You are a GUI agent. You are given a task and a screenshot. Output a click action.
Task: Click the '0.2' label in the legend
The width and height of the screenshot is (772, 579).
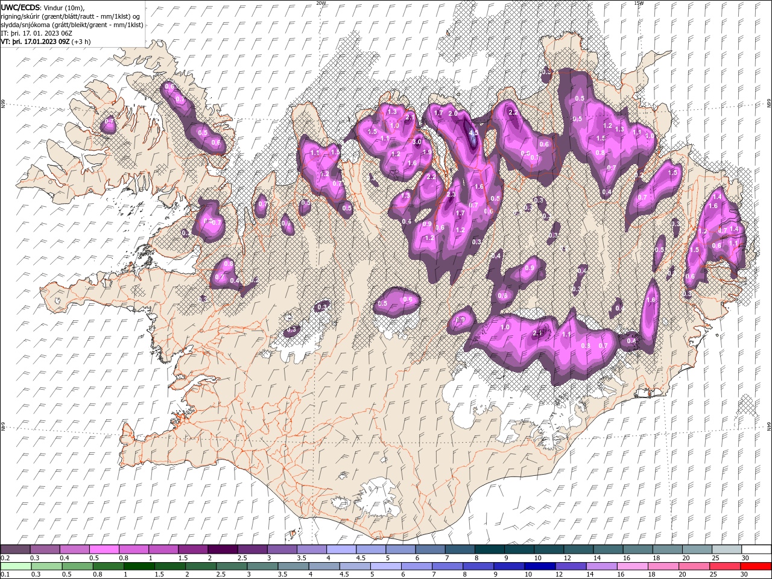(5, 558)
